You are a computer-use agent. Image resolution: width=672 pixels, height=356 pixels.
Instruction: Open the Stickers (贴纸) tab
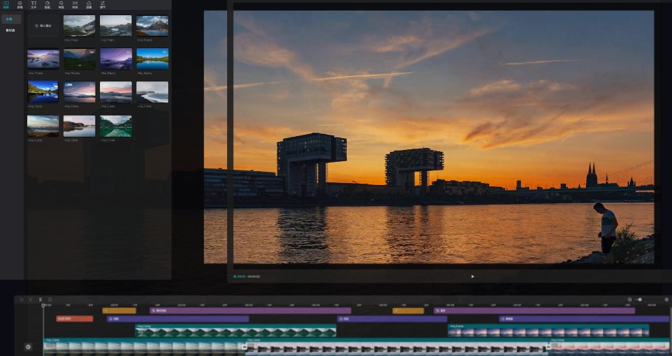pyautogui.click(x=47, y=5)
